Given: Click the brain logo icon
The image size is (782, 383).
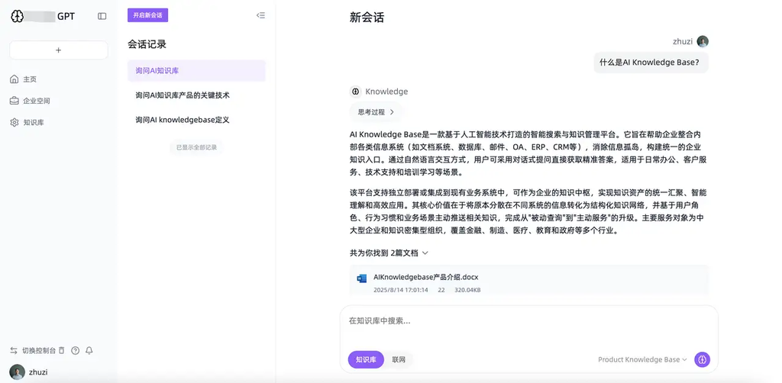Looking at the screenshot, I should (17, 16).
